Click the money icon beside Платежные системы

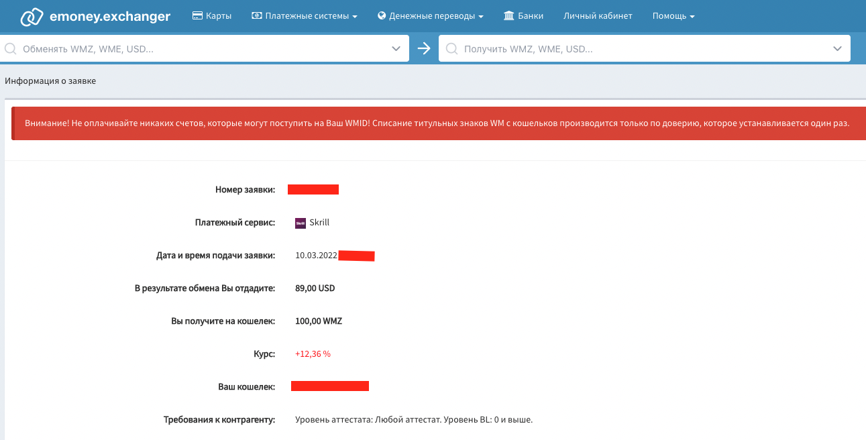256,16
